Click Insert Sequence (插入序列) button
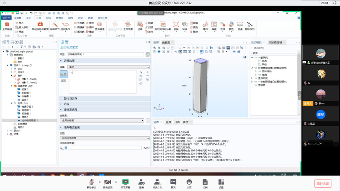The height and width of the screenshot is (191, 340). [22, 27]
